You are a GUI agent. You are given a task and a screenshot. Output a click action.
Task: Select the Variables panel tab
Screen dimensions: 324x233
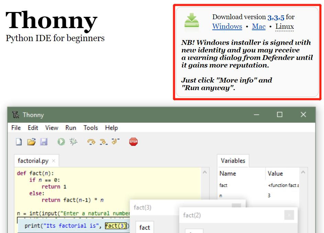(x=233, y=161)
